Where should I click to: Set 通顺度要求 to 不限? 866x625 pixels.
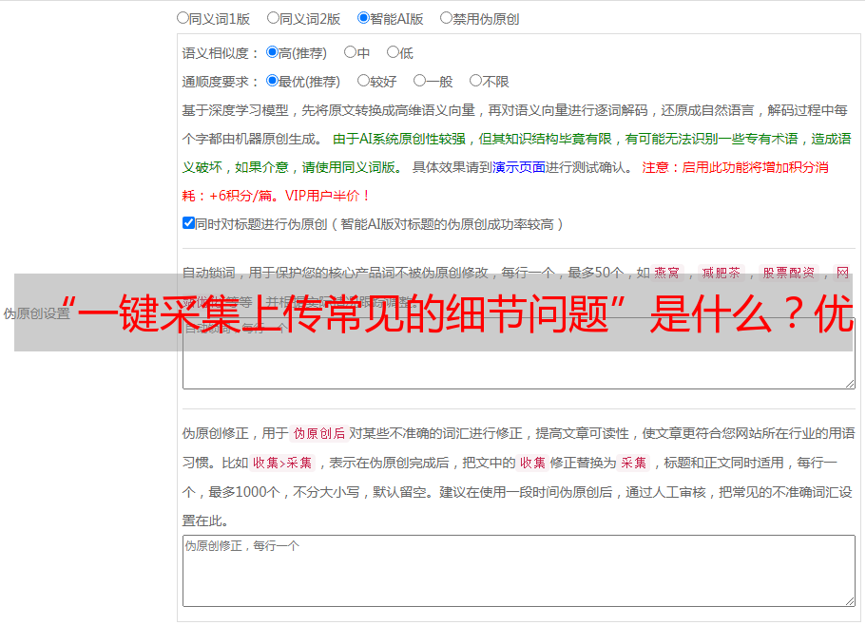[x=475, y=81]
